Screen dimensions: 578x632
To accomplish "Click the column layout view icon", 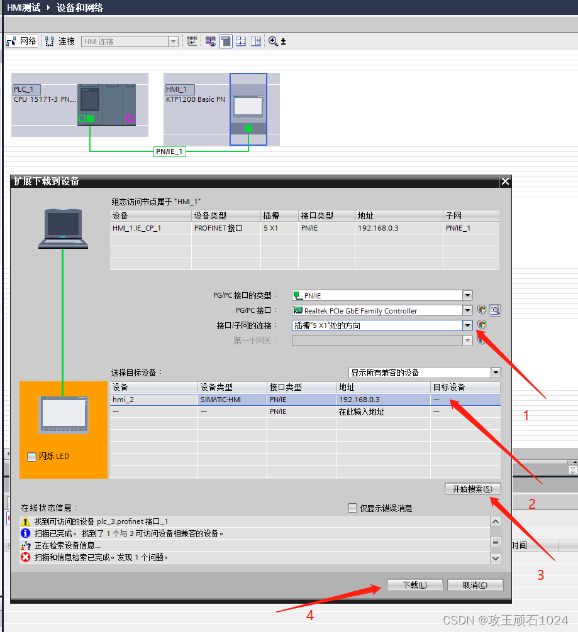I will point(256,41).
